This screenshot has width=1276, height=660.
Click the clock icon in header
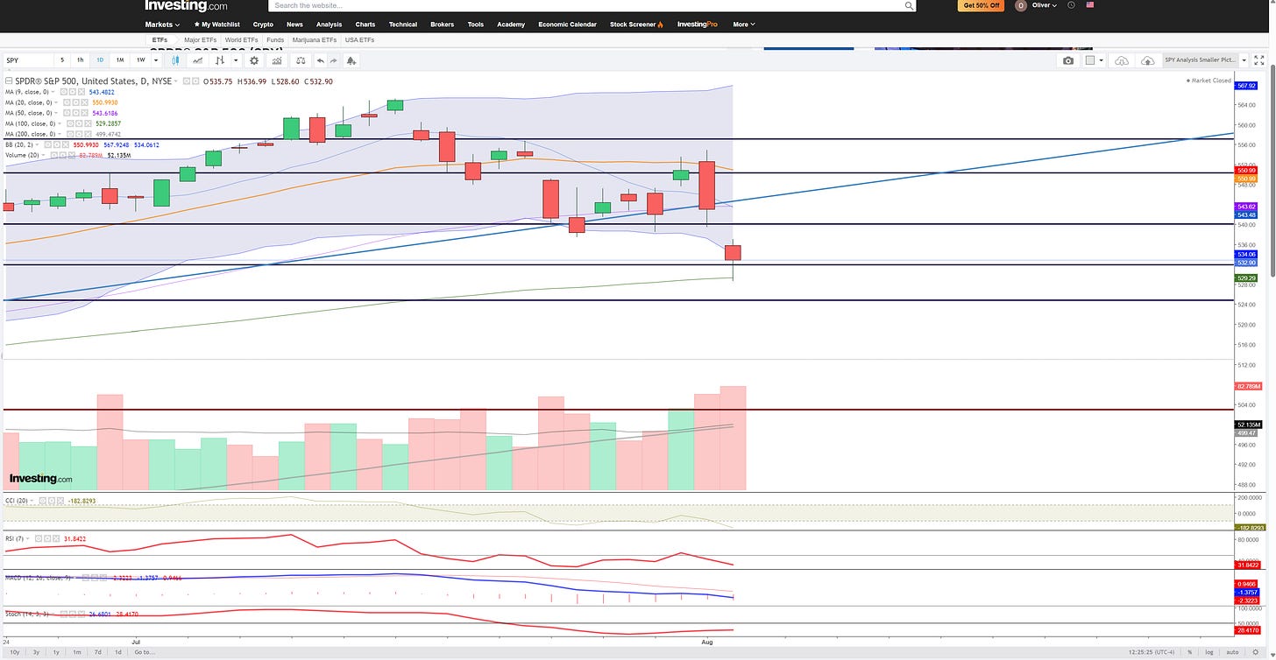[x=1072, y=5]
